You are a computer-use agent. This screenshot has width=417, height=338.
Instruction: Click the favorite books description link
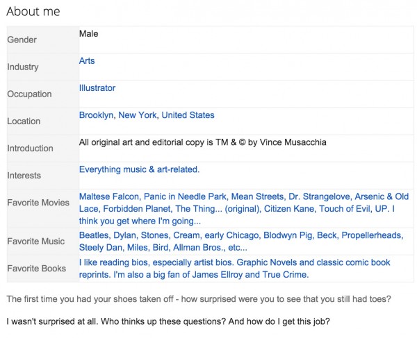tap(234, 269)
